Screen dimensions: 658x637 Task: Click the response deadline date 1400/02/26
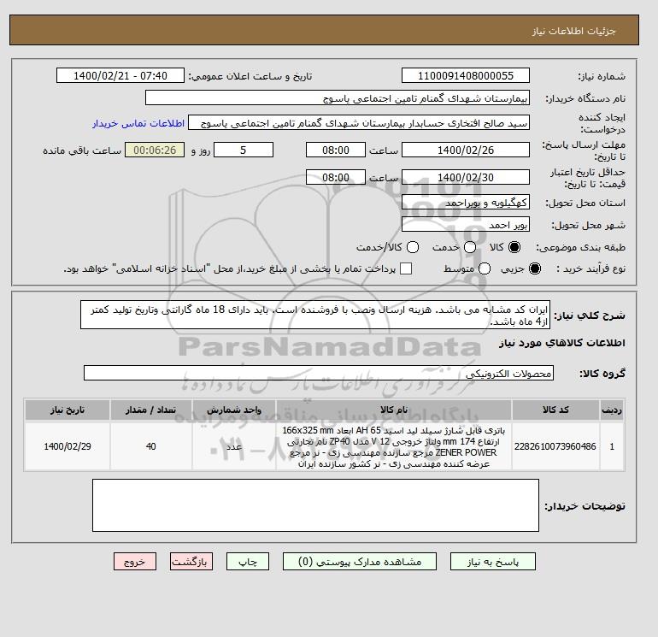point(466,150)
